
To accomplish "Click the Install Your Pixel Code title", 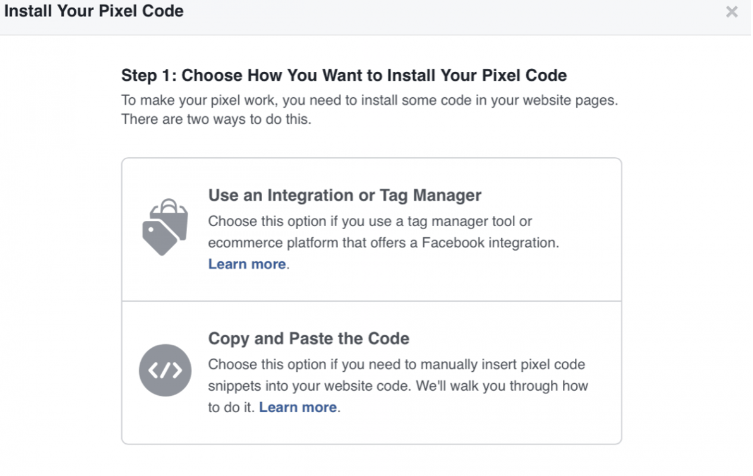I will click(x=95, y=11).
